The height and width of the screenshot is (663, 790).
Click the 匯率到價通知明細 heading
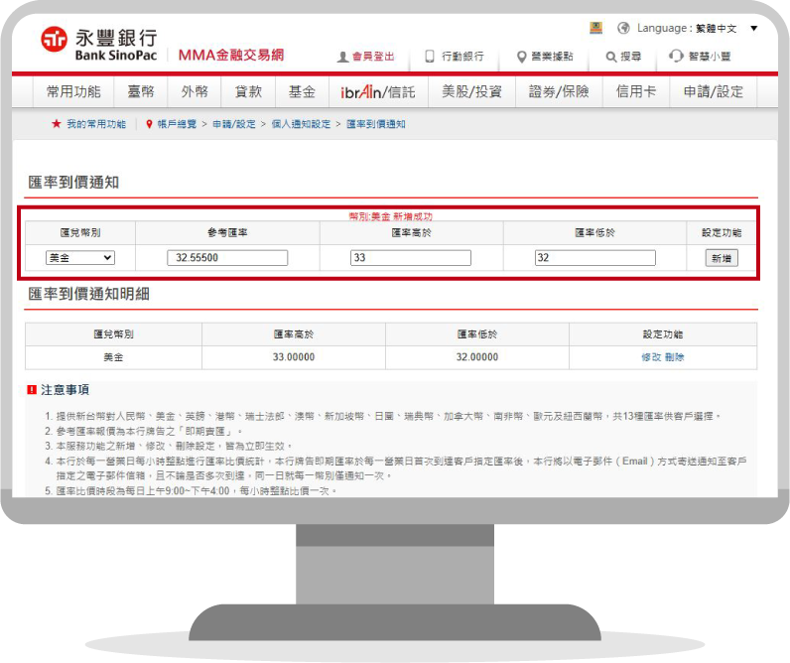click(88, 294)
